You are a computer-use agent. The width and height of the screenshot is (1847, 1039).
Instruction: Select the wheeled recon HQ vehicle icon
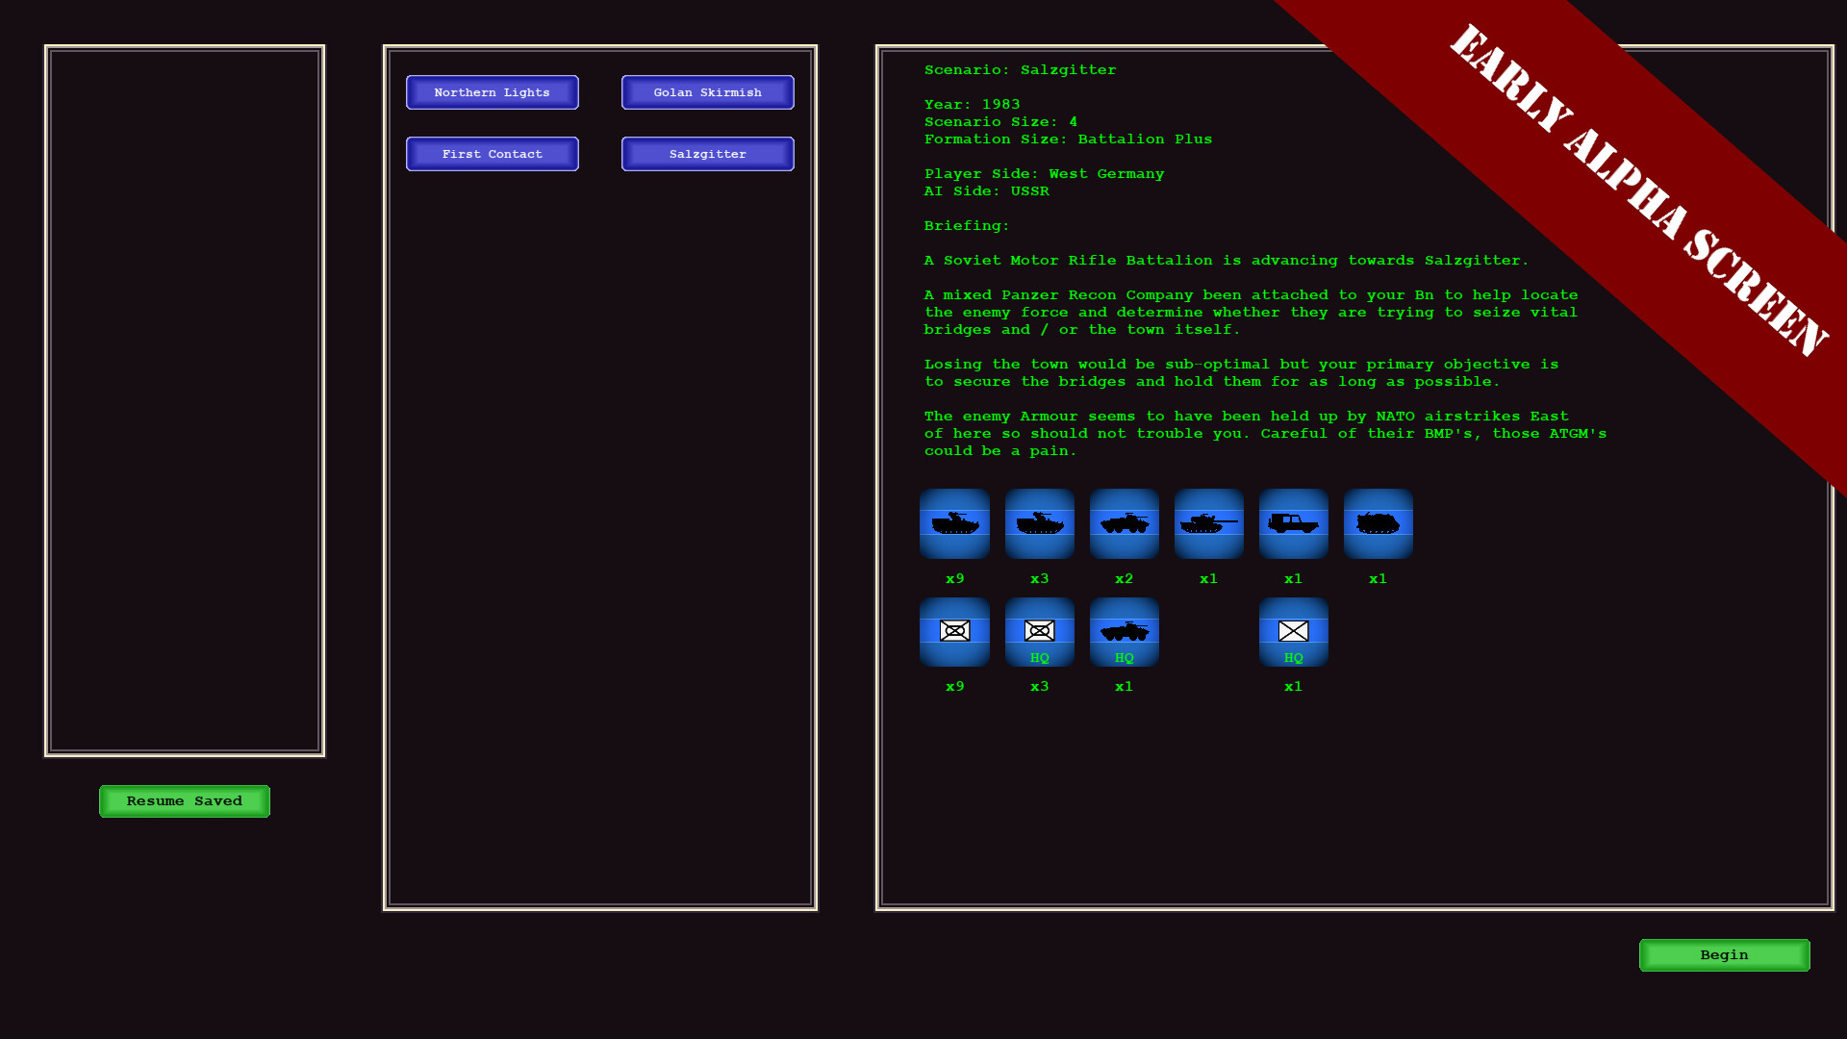point(1124,632)
